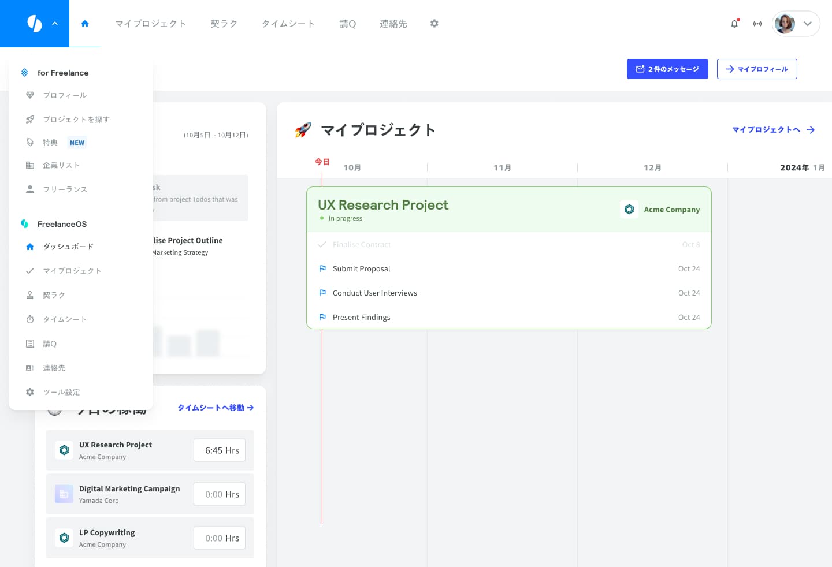Click the flag icon beside Submit Proposal
Viewport: 832px width, 567px height.
(322, 268)
